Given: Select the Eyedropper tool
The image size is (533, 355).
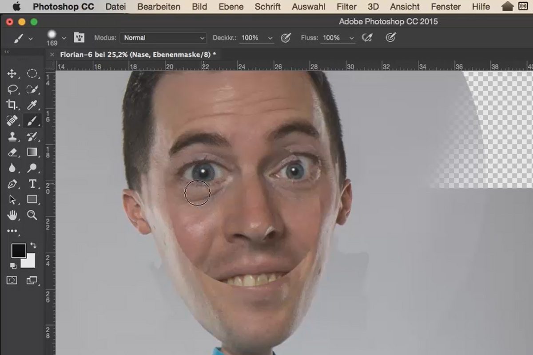Looking at the screenshot, I should click(x=32, y=105).
